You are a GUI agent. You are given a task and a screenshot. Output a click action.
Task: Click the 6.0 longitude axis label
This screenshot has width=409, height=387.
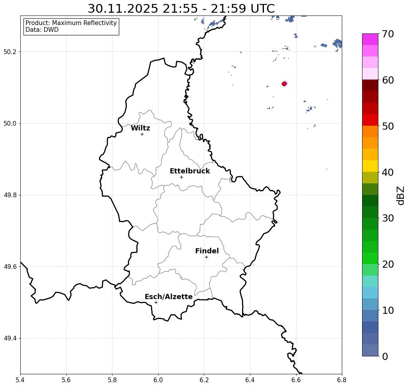tap(158, 380)
